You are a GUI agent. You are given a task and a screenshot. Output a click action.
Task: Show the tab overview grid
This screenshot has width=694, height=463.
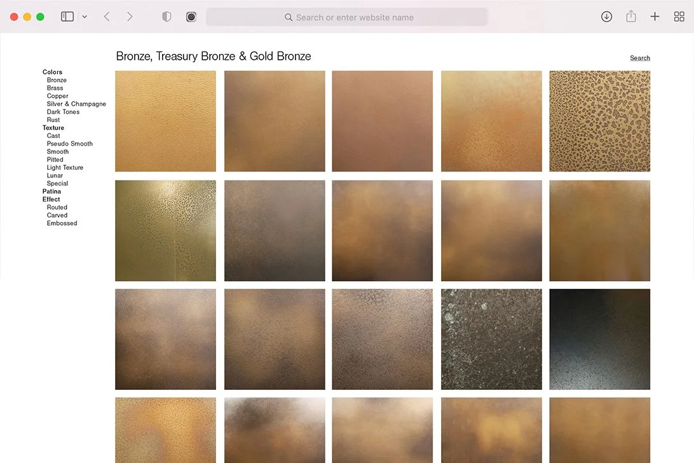click(679, 17)
